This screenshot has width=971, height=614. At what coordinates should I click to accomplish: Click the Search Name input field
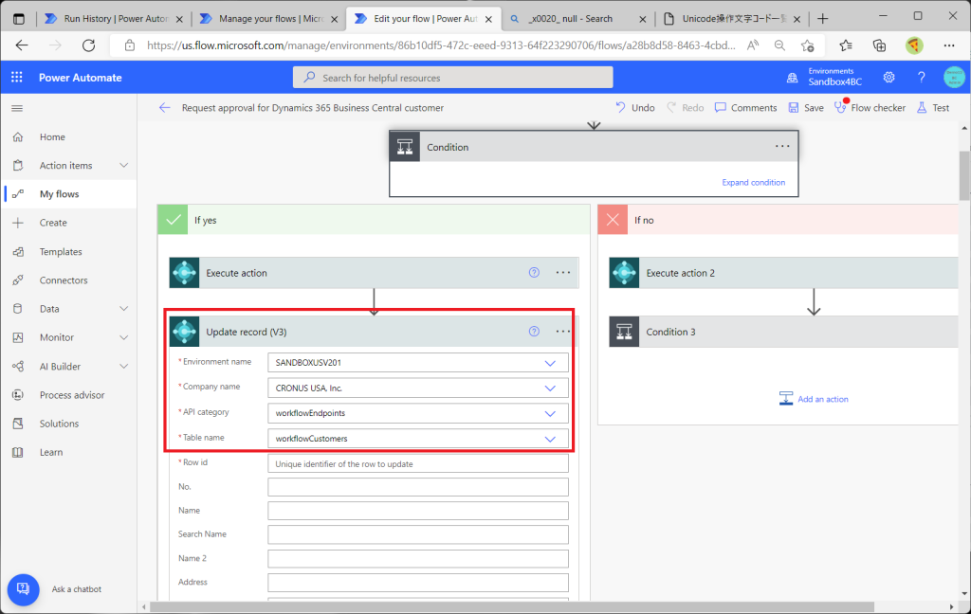[x=418, y=534]
